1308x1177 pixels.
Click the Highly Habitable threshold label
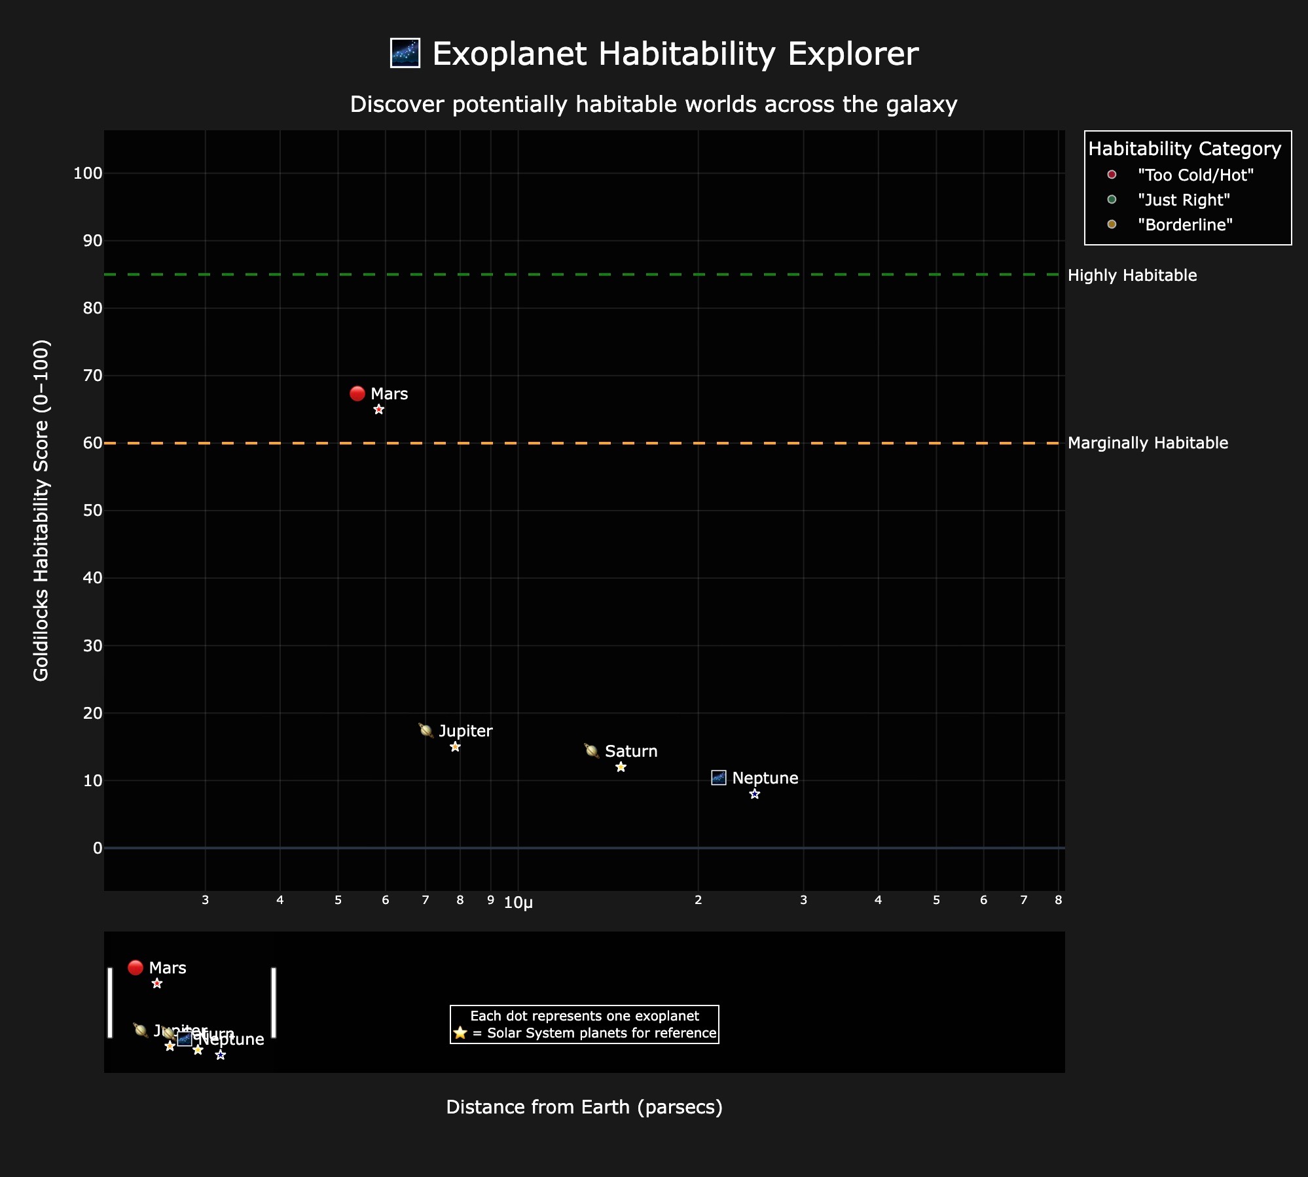(1132, 275)
